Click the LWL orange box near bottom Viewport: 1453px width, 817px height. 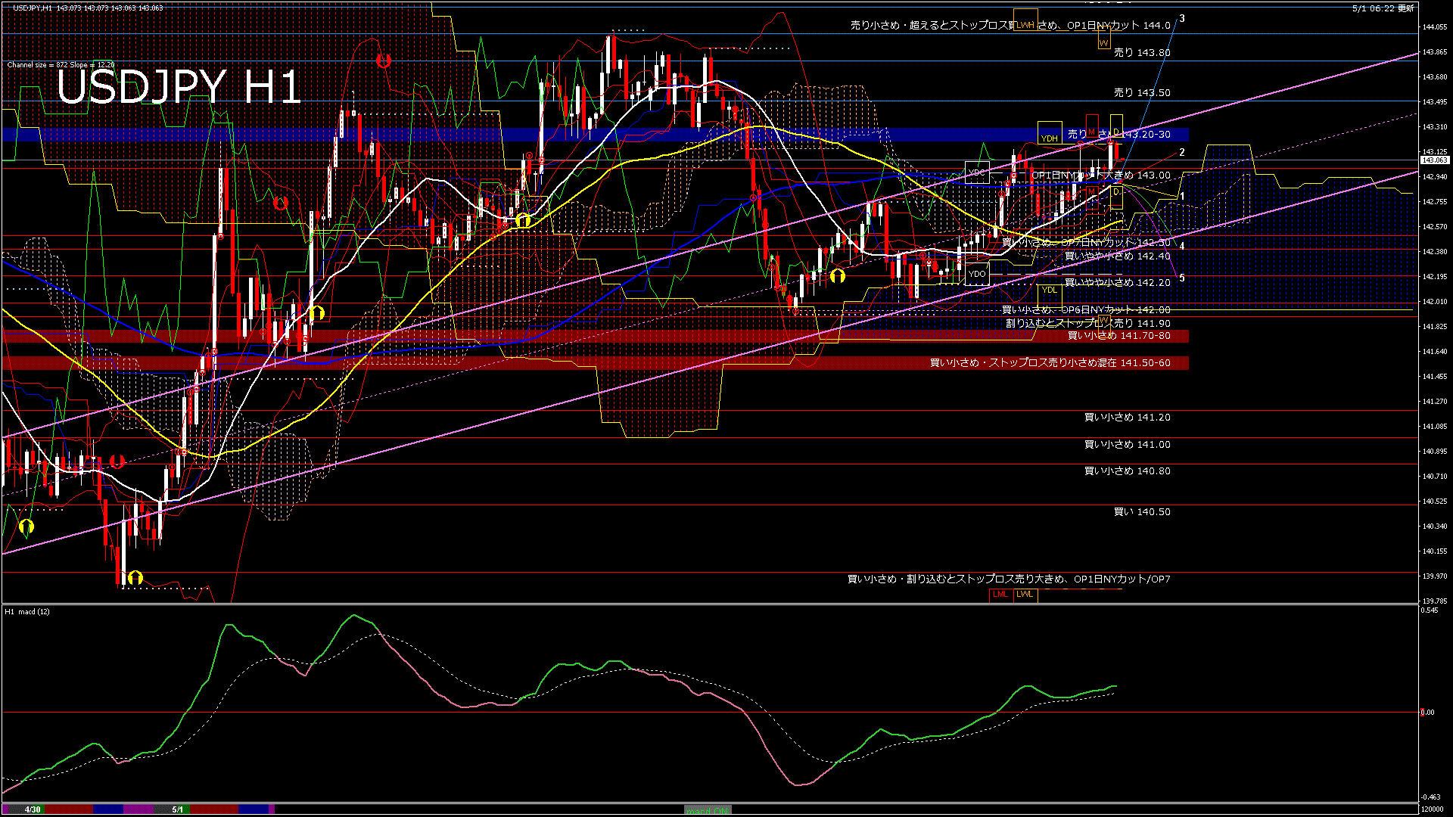(1025, 595)
